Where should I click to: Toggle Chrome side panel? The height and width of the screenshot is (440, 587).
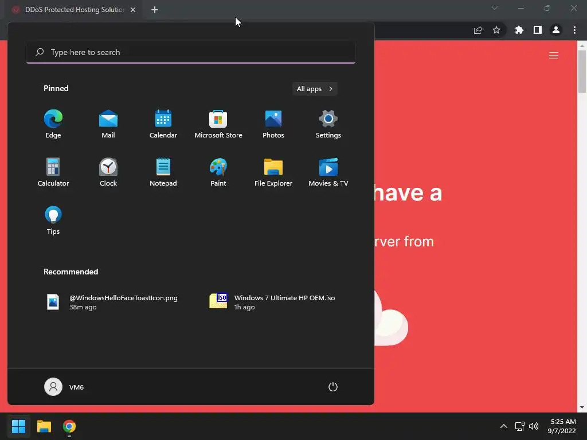538,30
